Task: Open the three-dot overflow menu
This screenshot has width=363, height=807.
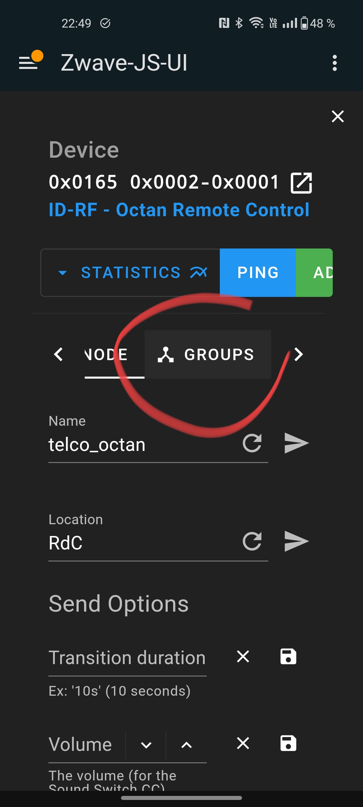Action: (334, 63)
